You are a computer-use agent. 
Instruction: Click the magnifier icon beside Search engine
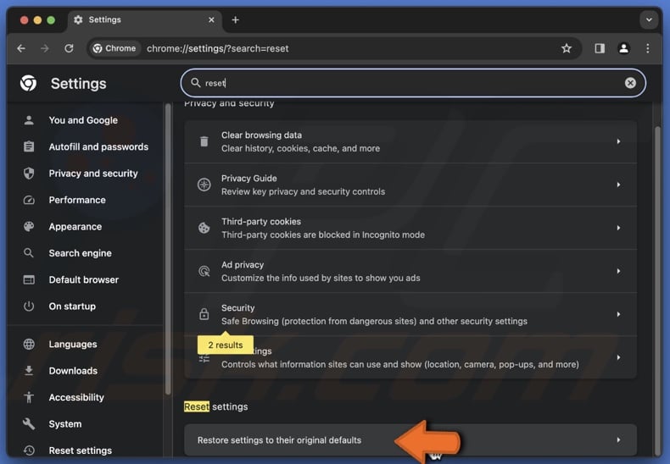tap(29, 253)
